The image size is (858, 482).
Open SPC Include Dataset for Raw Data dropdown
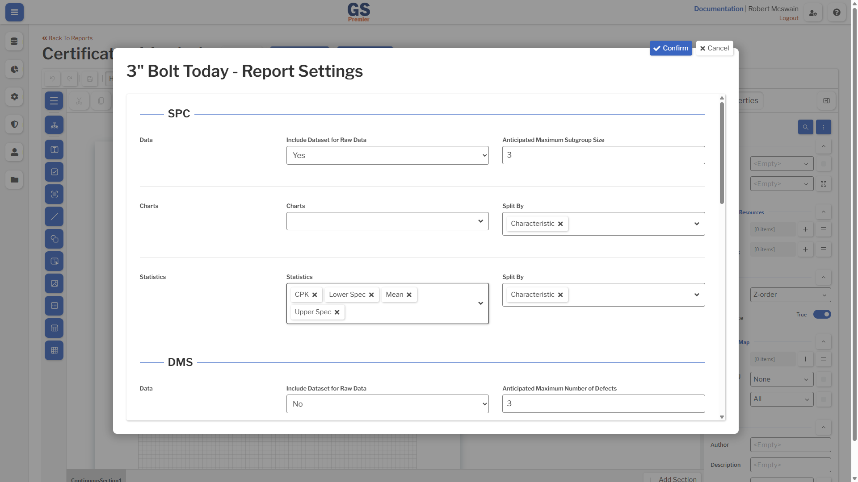387,155
